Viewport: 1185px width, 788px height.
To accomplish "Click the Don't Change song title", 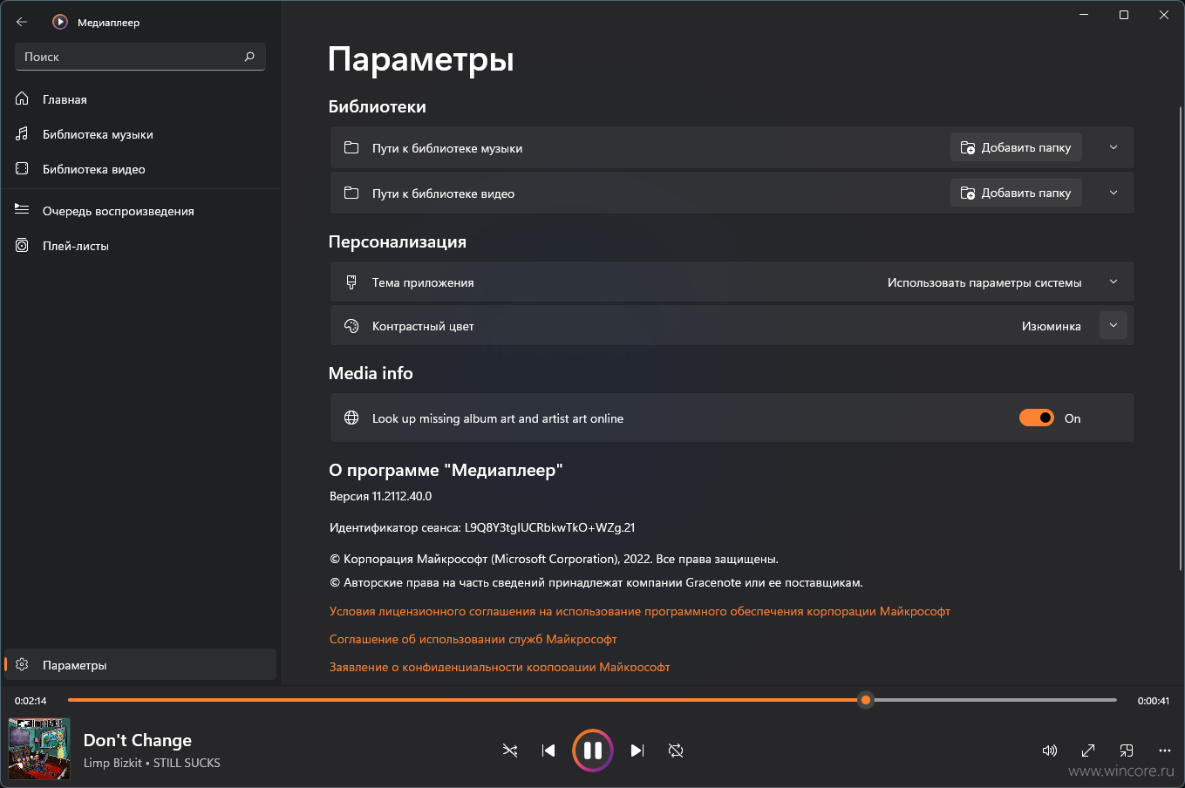I will 138,740.
